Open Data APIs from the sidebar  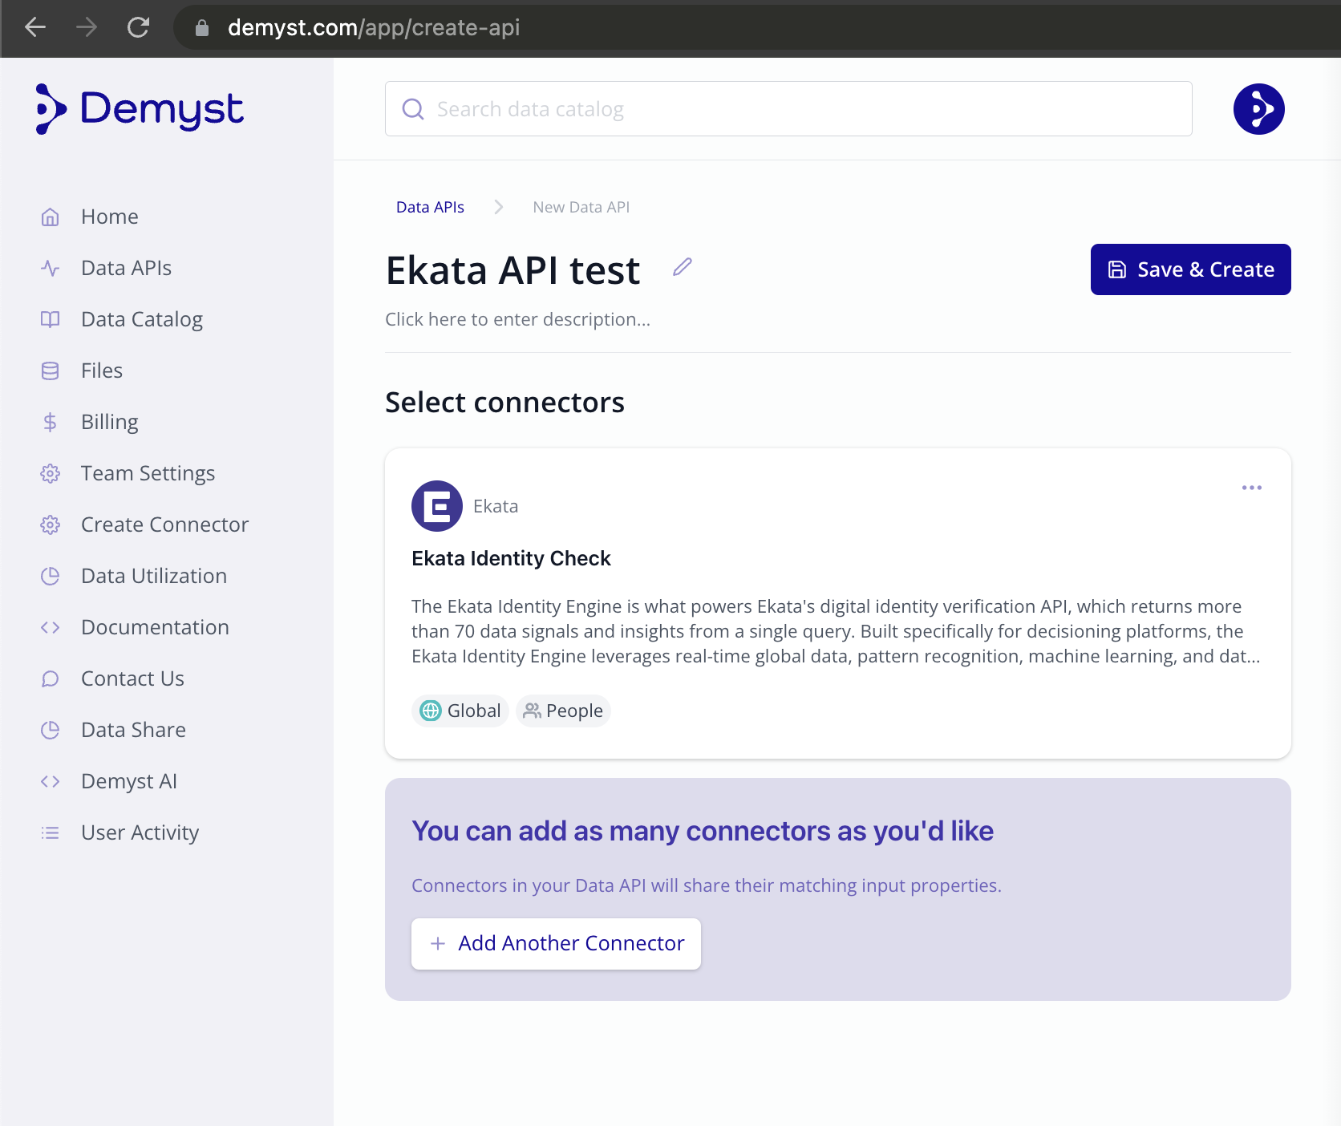pos(126,268)
